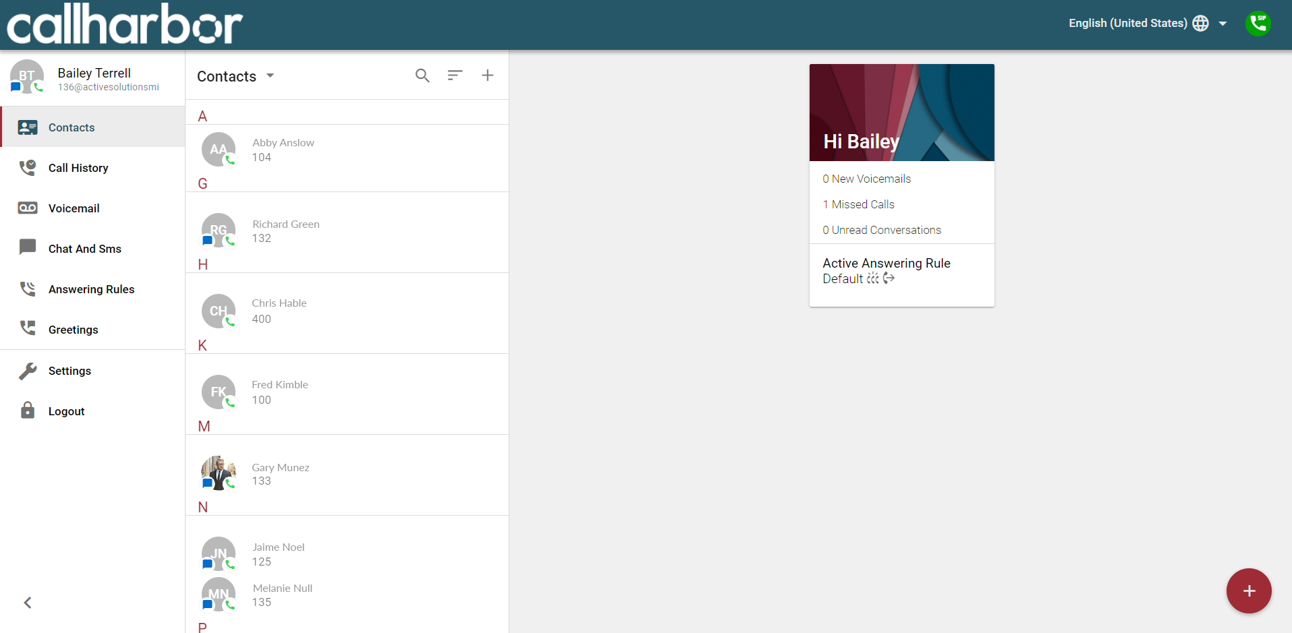The width and height of the screenshot is (1292, 633).
Task: Open the sort contacts icon
Action: pyautogui.click(x=455, y=76)
